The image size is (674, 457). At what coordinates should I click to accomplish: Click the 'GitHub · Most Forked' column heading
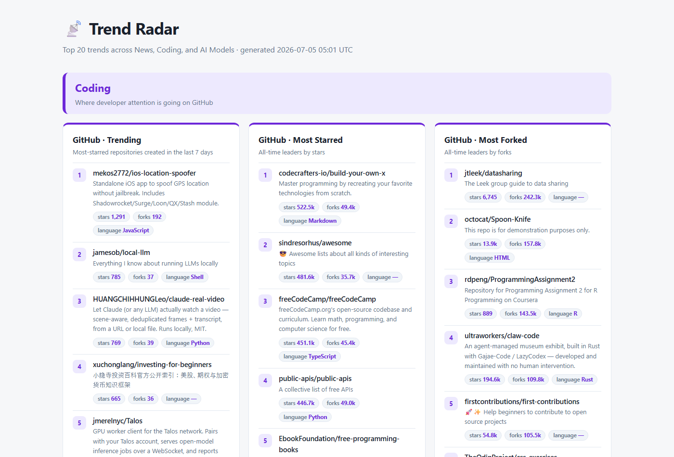tap(486, 140)
